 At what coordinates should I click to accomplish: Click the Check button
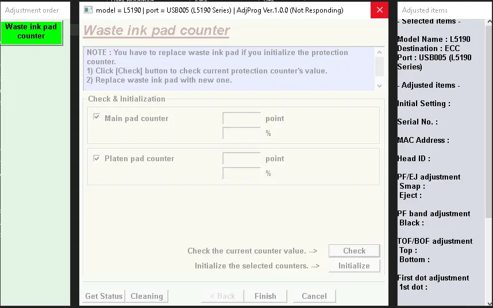(355, 251)
